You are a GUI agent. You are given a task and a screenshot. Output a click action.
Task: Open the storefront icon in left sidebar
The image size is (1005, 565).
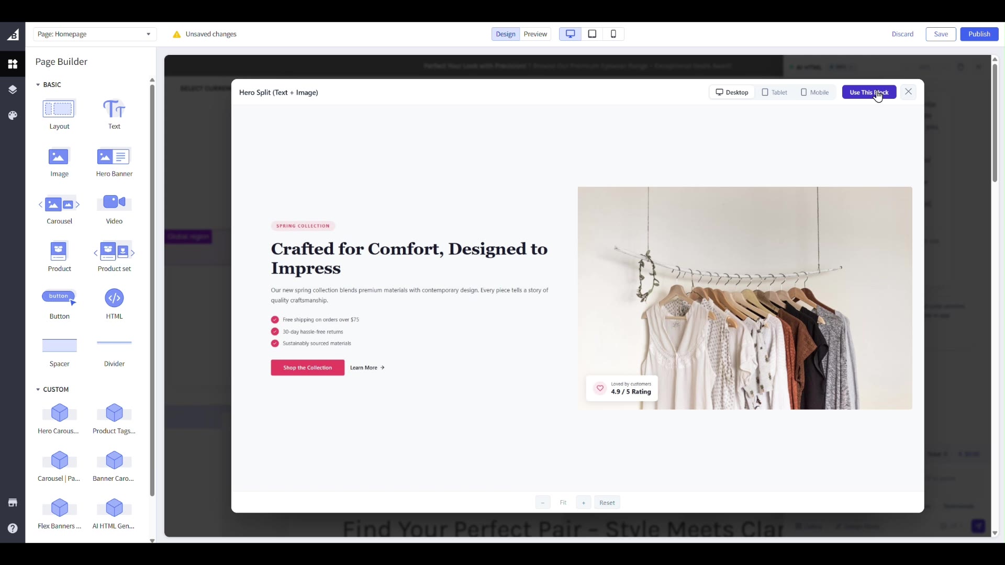click(13, 503)
